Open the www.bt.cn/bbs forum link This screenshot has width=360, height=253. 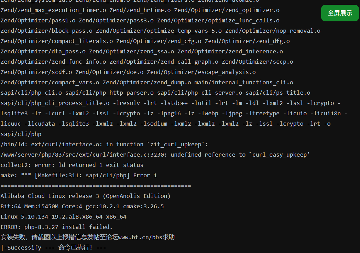(x=141, y=237)
